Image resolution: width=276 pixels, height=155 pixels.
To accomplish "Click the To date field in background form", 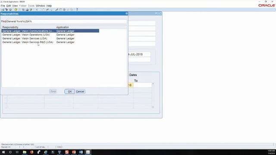I will point(142,85).
